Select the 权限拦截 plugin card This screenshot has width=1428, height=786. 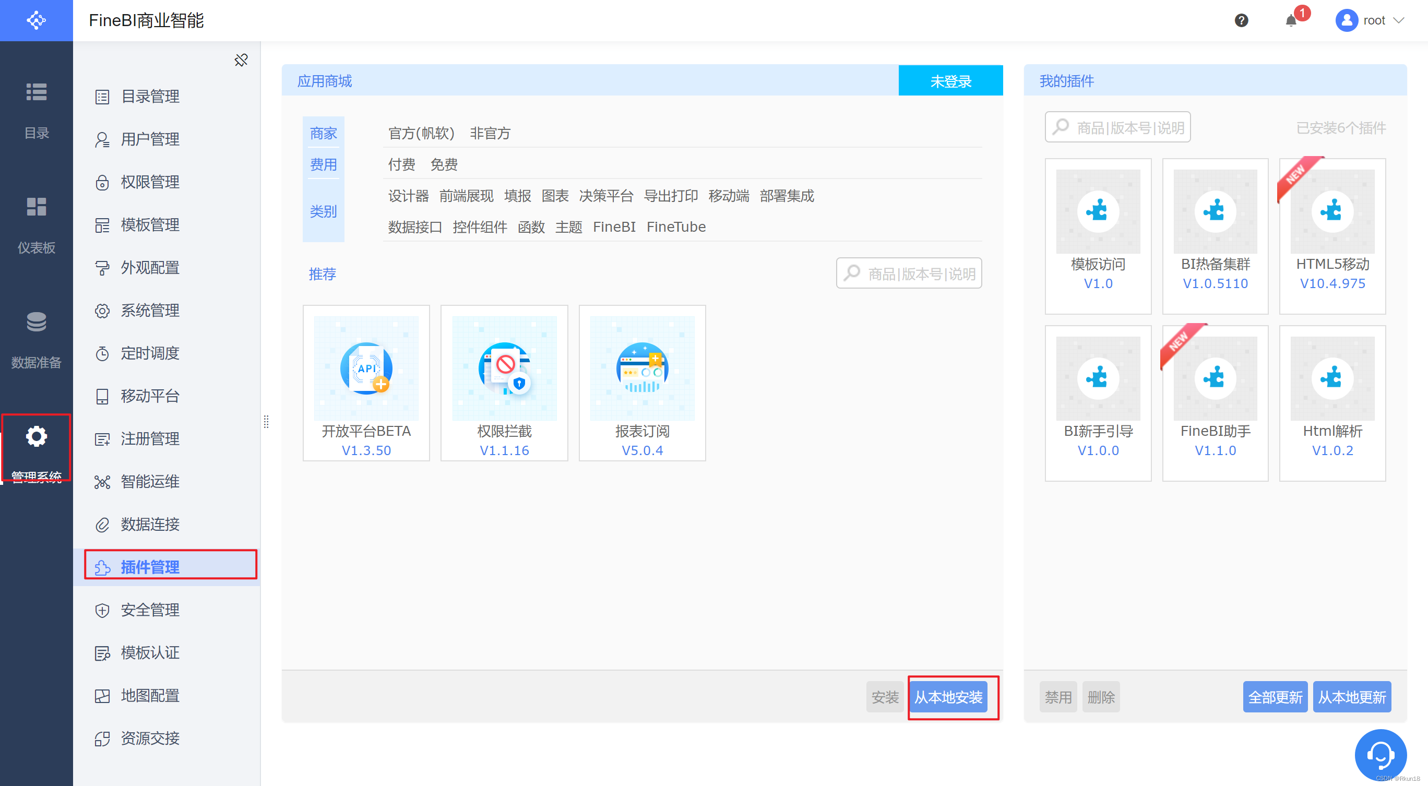click(504, 383)
